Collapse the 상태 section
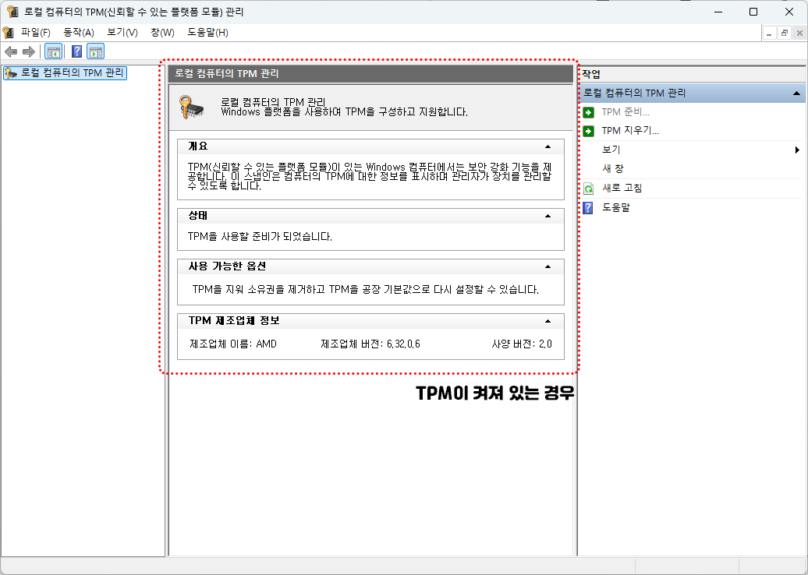 point(548,216)
